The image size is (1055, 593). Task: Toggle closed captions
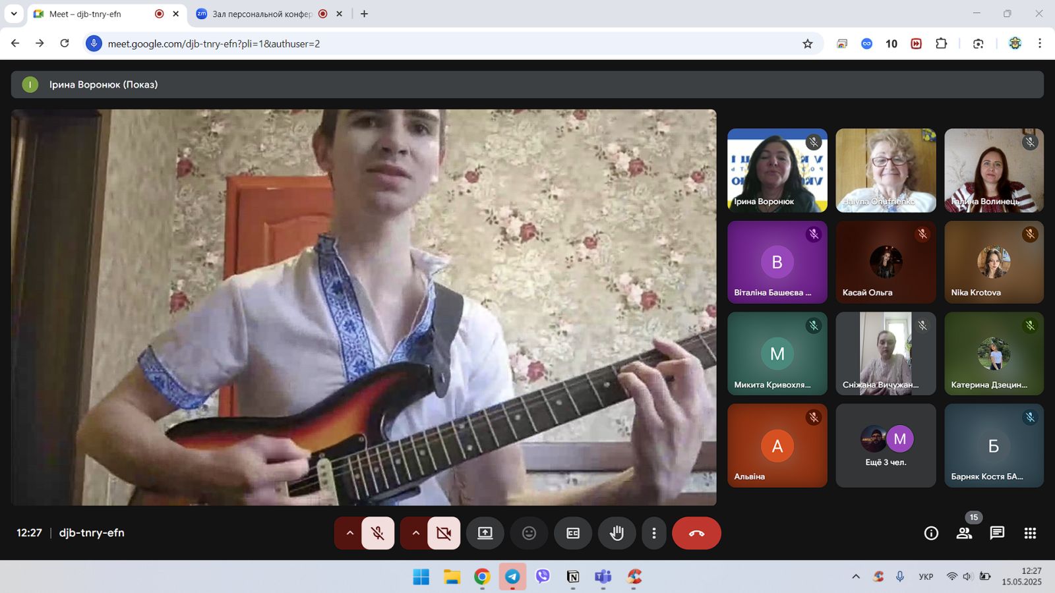573,533
